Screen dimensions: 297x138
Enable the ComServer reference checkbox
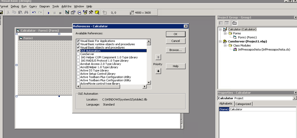coord(78,54)
